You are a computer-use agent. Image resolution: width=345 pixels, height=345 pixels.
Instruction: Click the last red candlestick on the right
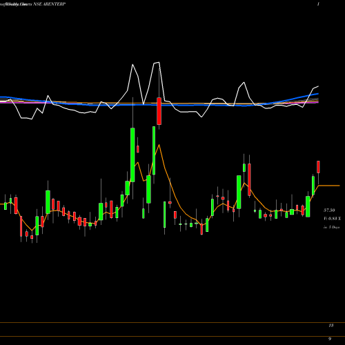coord(318,167)
